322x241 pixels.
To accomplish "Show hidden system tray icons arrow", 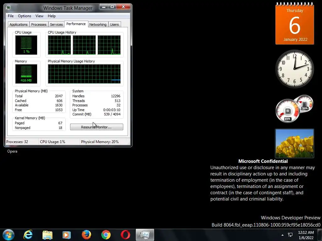I will (283, 235).
